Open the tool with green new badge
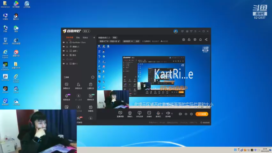Image resolution: width=272 pixels, height=153 pixels. (90, 97)
